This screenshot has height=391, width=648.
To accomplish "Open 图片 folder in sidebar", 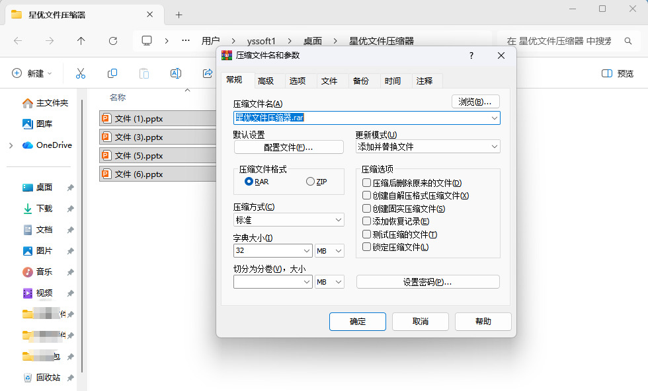I will tap(37, 250).
